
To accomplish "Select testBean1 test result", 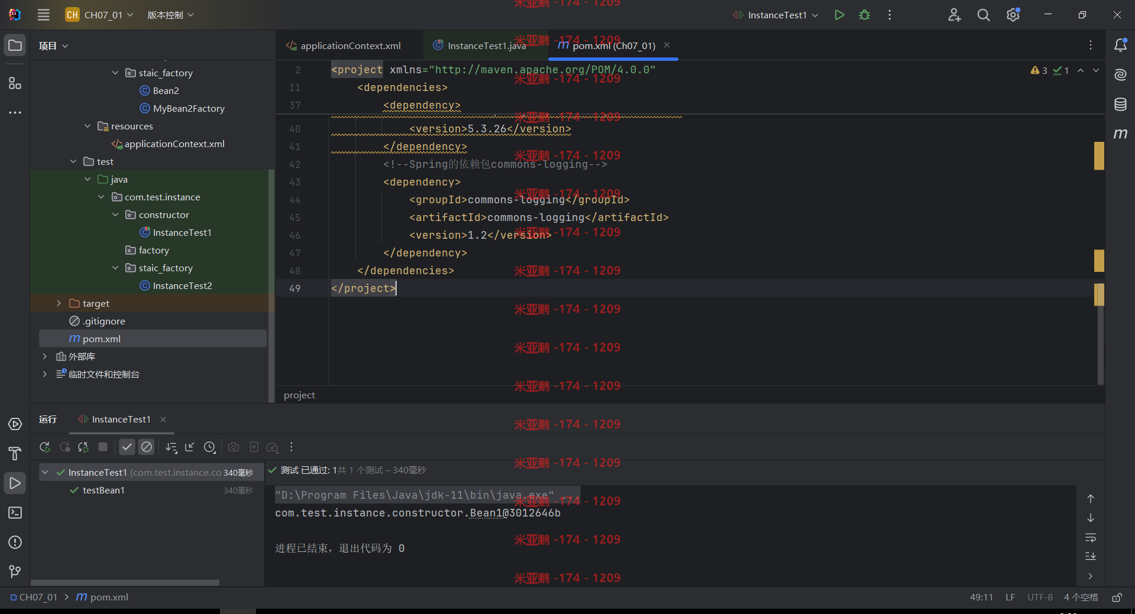I will (103, 490).
